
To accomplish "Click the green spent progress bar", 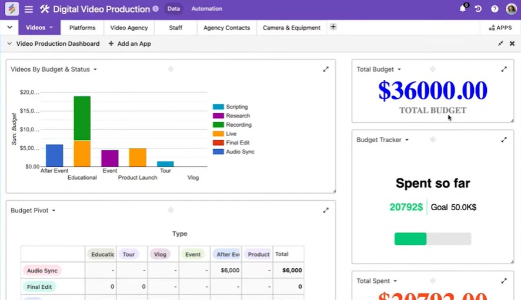I will 410,239.
